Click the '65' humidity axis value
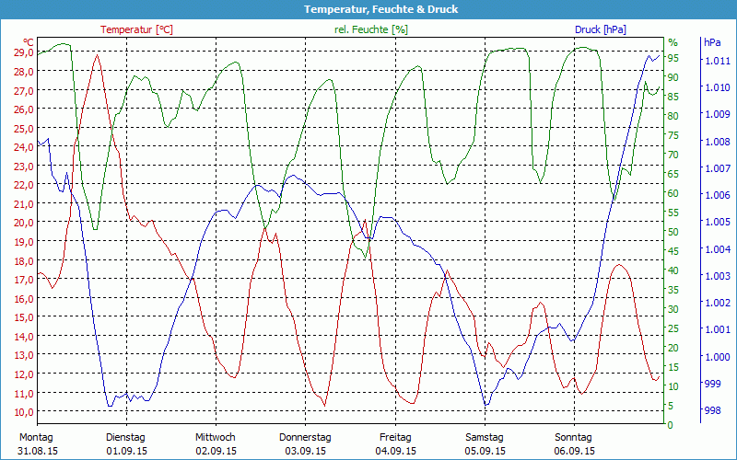 click(673, 174)
